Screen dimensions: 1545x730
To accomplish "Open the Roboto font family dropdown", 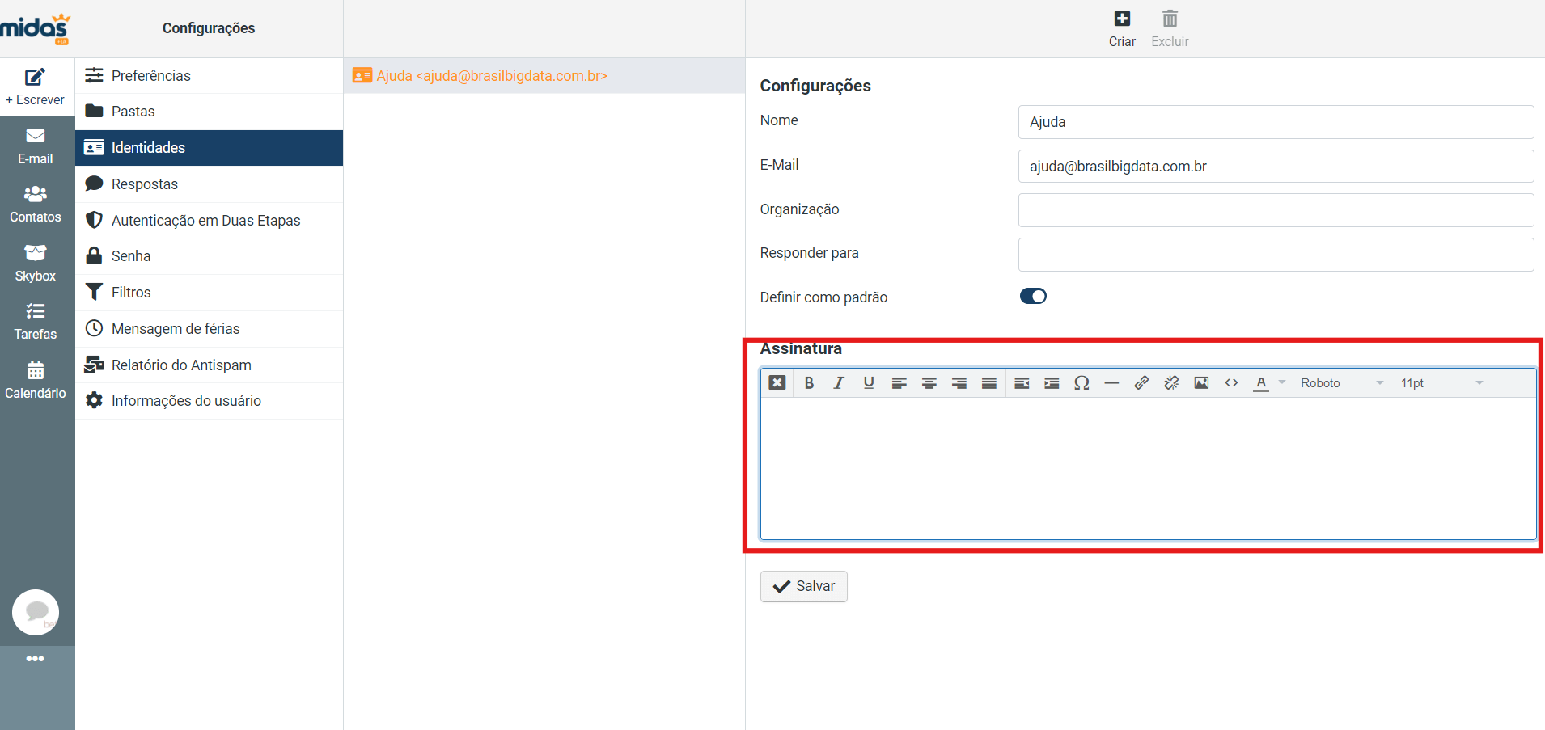I will pyautogui.click(x=1341, y=383).
